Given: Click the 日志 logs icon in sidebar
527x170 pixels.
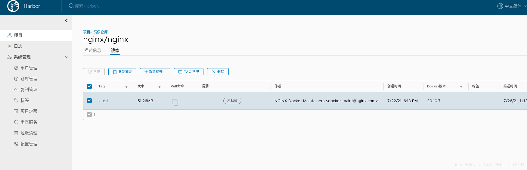Looking at the screenshot, I should coord(10,46).
